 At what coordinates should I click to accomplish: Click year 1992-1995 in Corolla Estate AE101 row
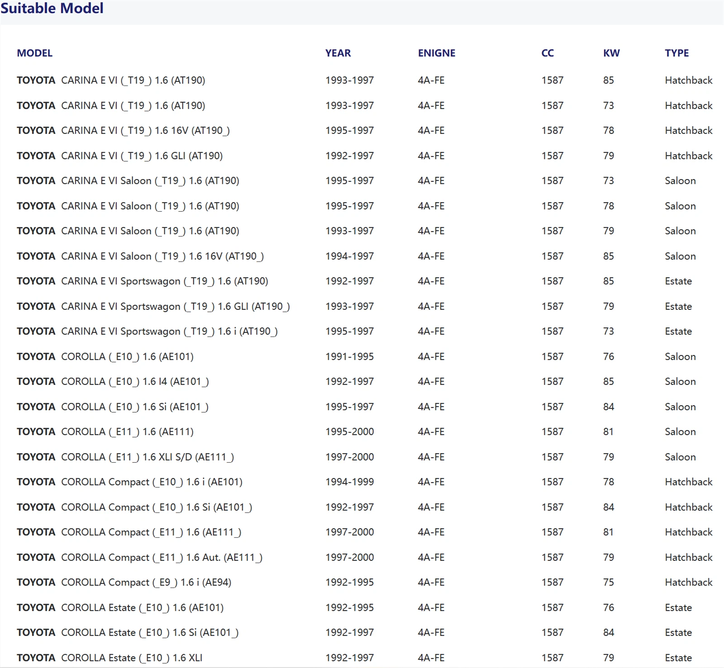pyautogui.click(x=350, y=607)
